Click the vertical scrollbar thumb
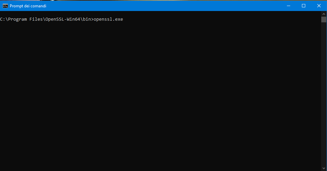Image resolution: width=327 pixels, height=171 pixels. pyautogui.click(x=324, y=20)
